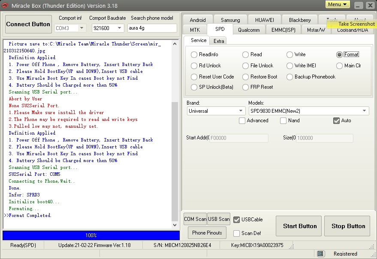Viewport: 377px width, 259px height.
Task: Click the Ready(SPD) status text
Action: (x=23, y=245)
